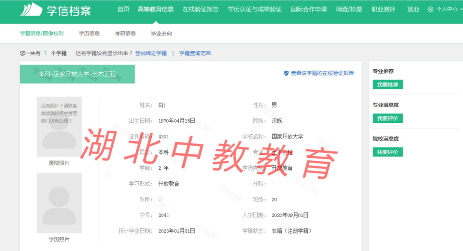The height and width of the screenshot is (251, 463).
Task: Click the 性别 value 男
Action: [x=274, y=105]
